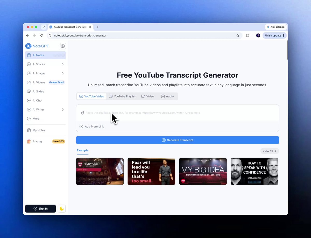The height and width of the screenshot is (238, 311).
Task: Open the tab search dropdown arrow
Action: point(44,27)
